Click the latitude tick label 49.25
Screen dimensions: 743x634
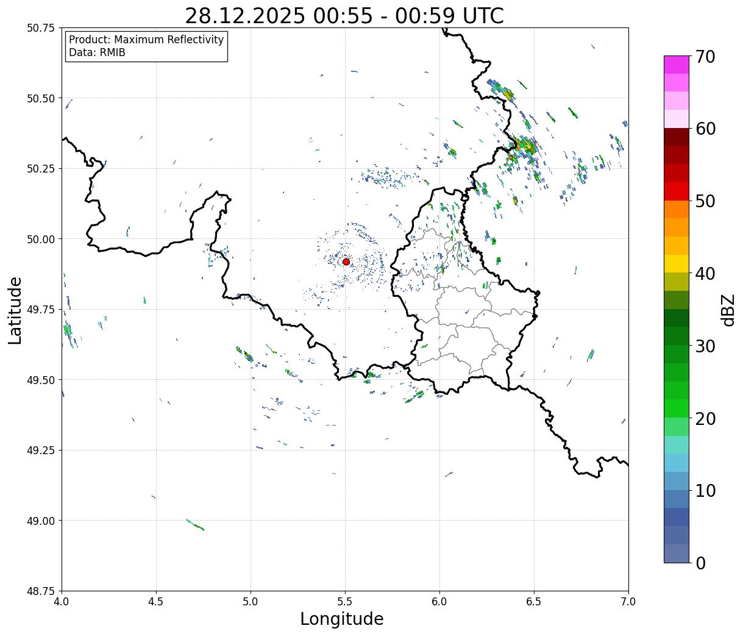(x=41, y=451)
